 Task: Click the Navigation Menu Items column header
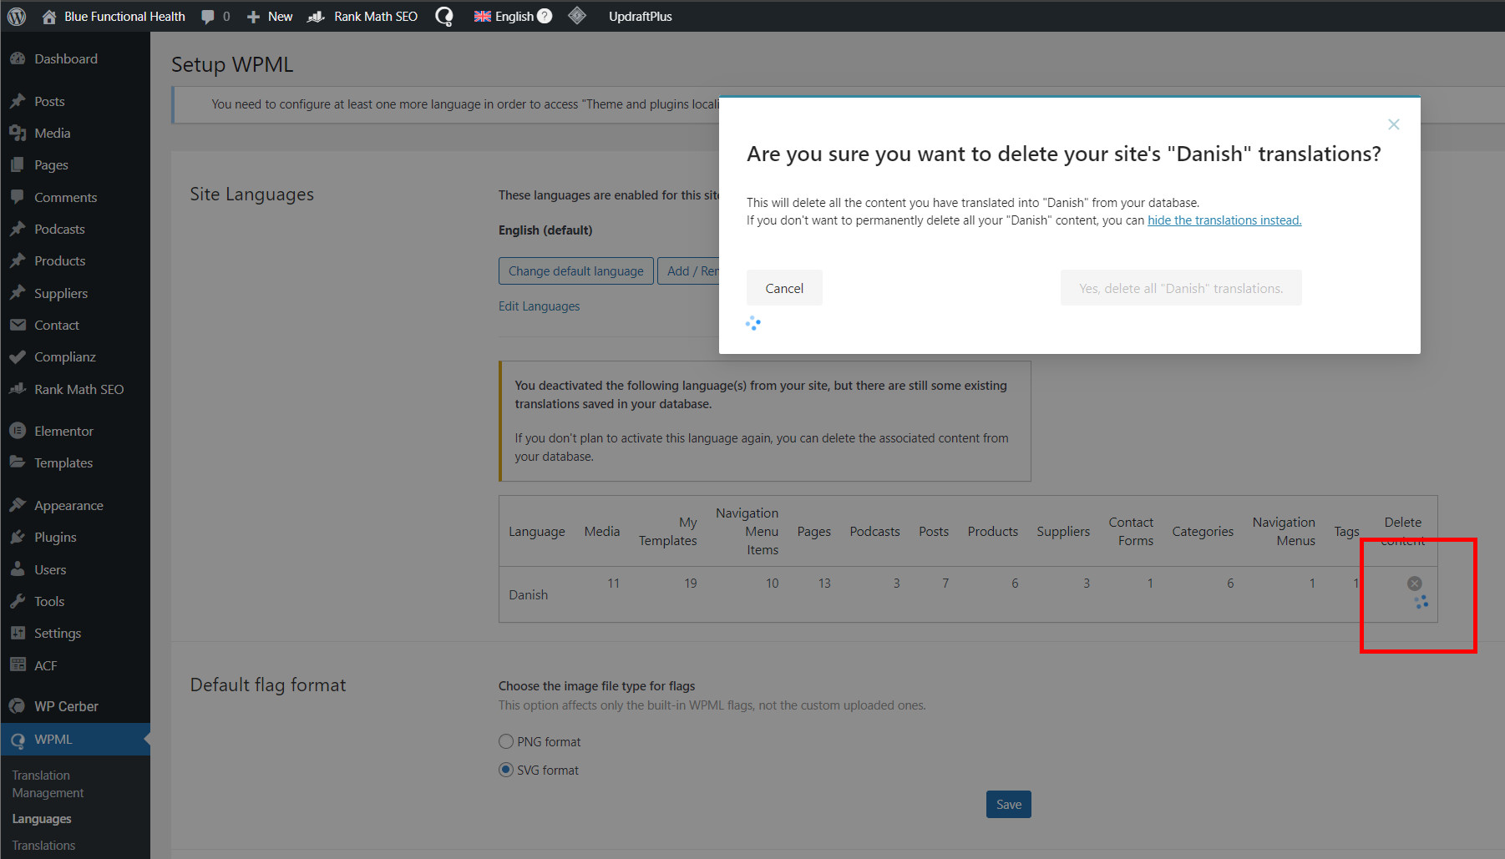pyautogui.click(x=747, y=532)
